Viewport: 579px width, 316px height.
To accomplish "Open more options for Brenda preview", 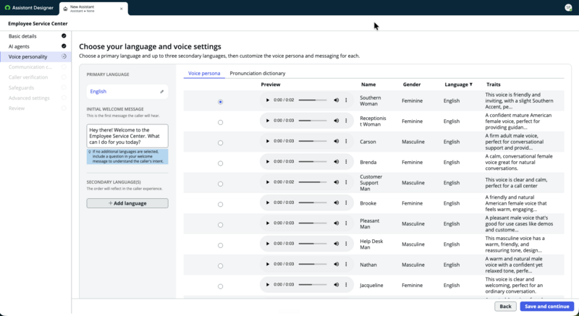I will coord(346,162).
